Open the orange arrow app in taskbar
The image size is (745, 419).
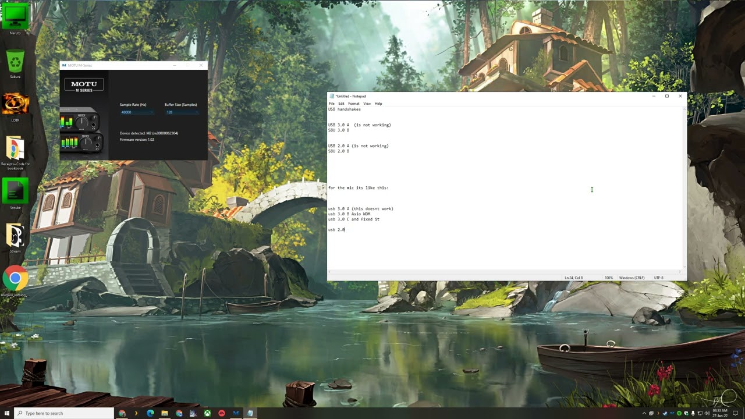136,413
